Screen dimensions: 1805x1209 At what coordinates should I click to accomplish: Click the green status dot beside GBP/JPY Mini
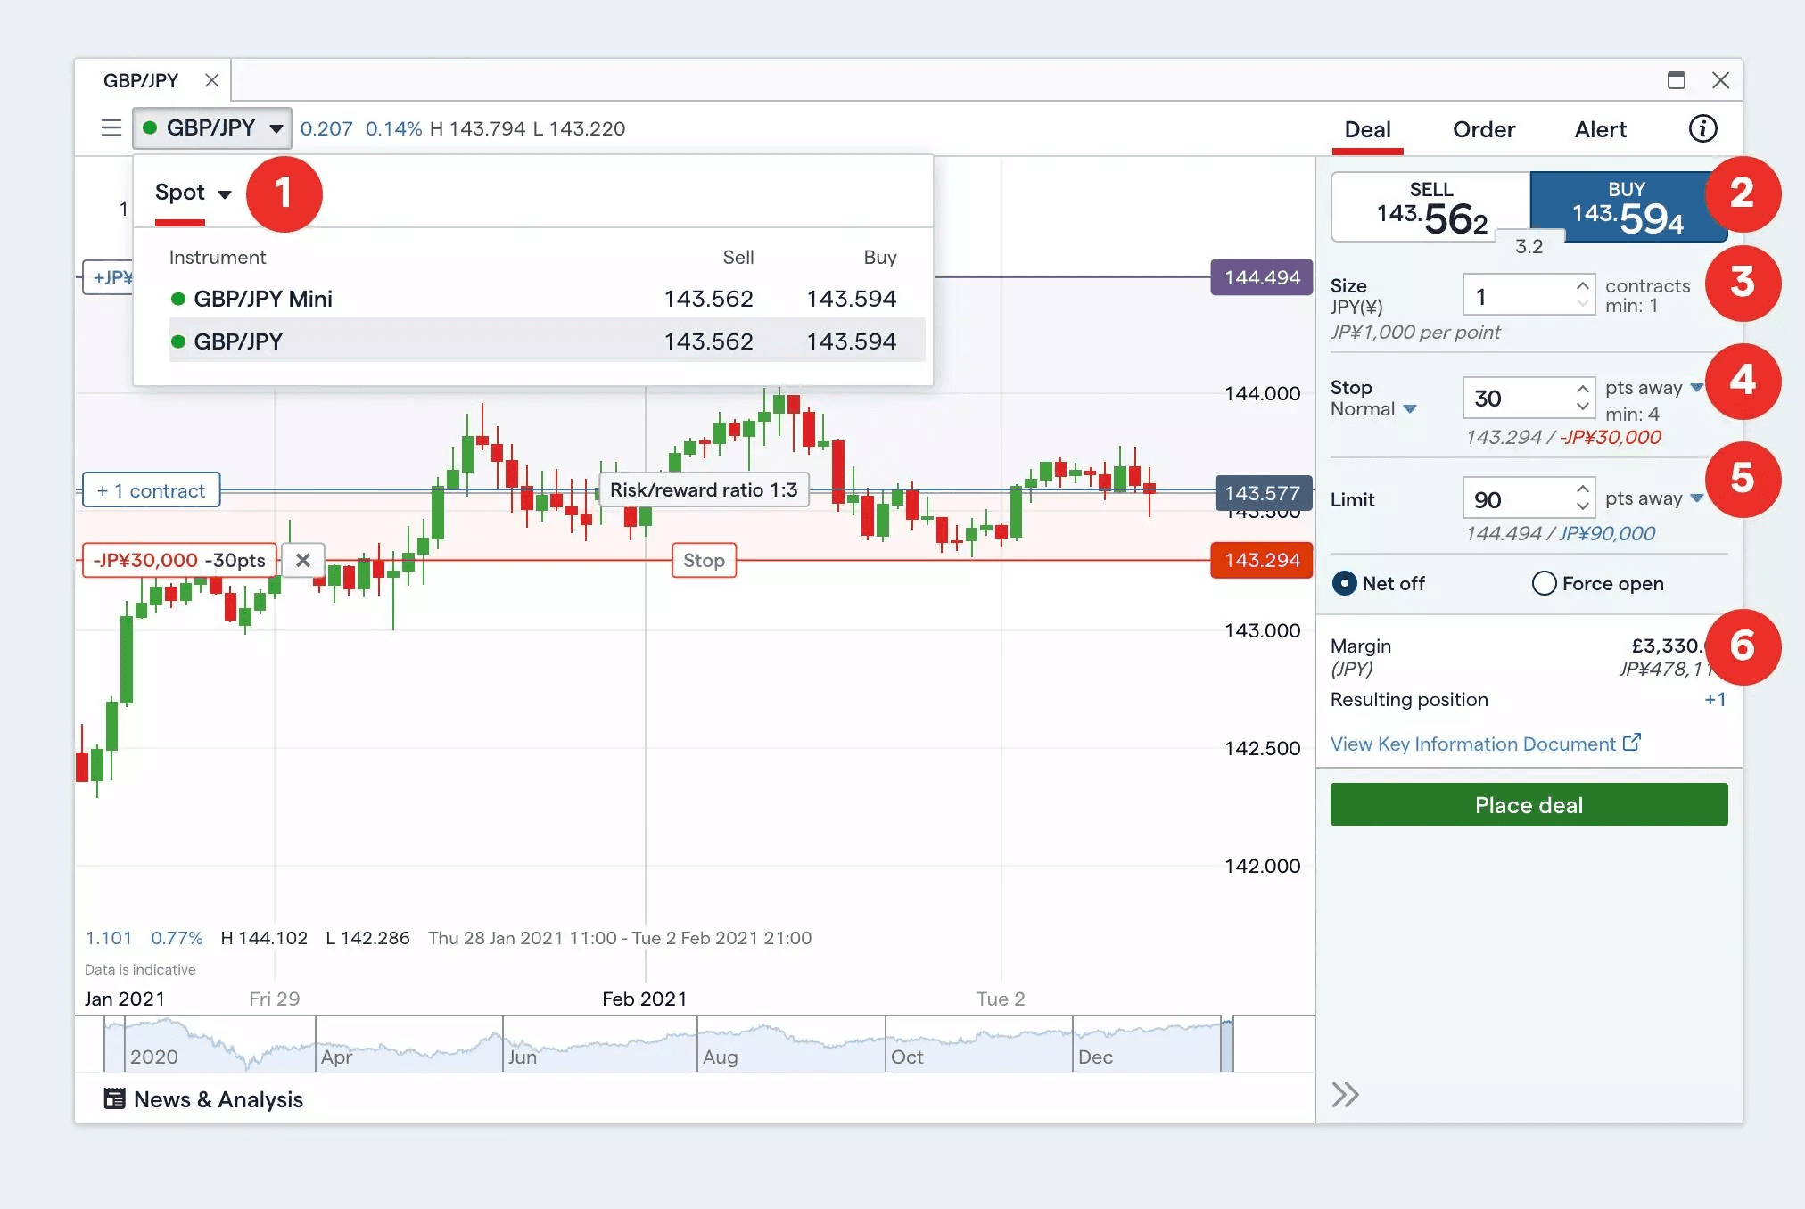[x=178, y=299]
